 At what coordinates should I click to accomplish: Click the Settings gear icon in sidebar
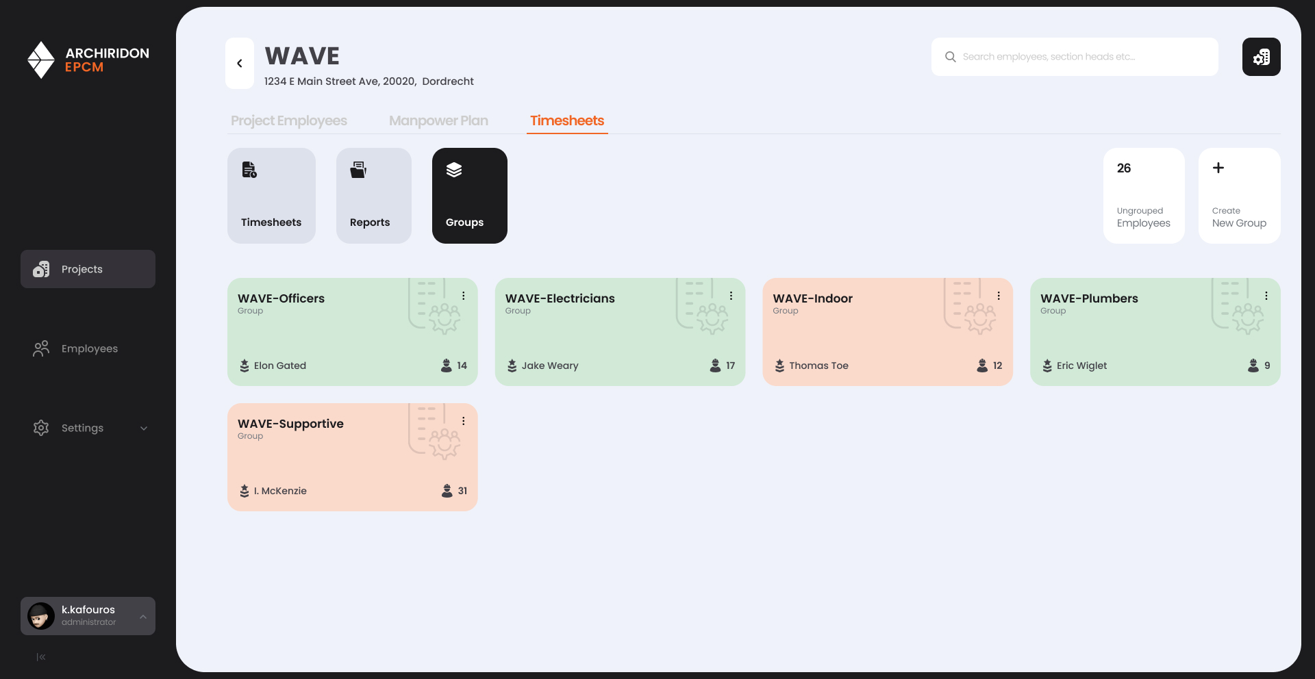click(x=41, y=428)
